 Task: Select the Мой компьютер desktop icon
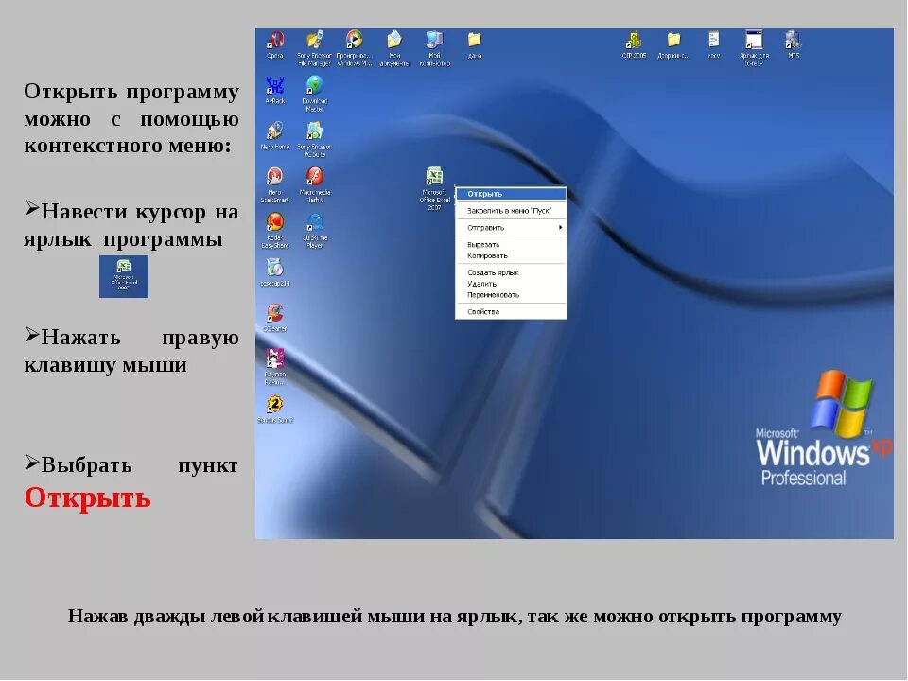(x=434, y=48)
